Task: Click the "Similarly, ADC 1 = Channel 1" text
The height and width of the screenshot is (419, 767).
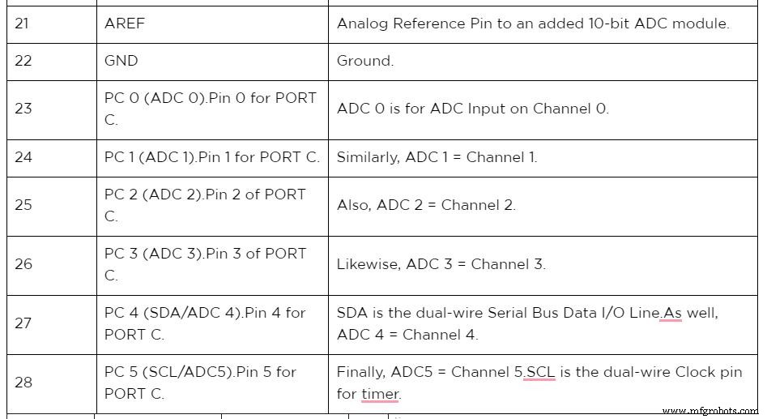Action: click(x=437, y=157)
